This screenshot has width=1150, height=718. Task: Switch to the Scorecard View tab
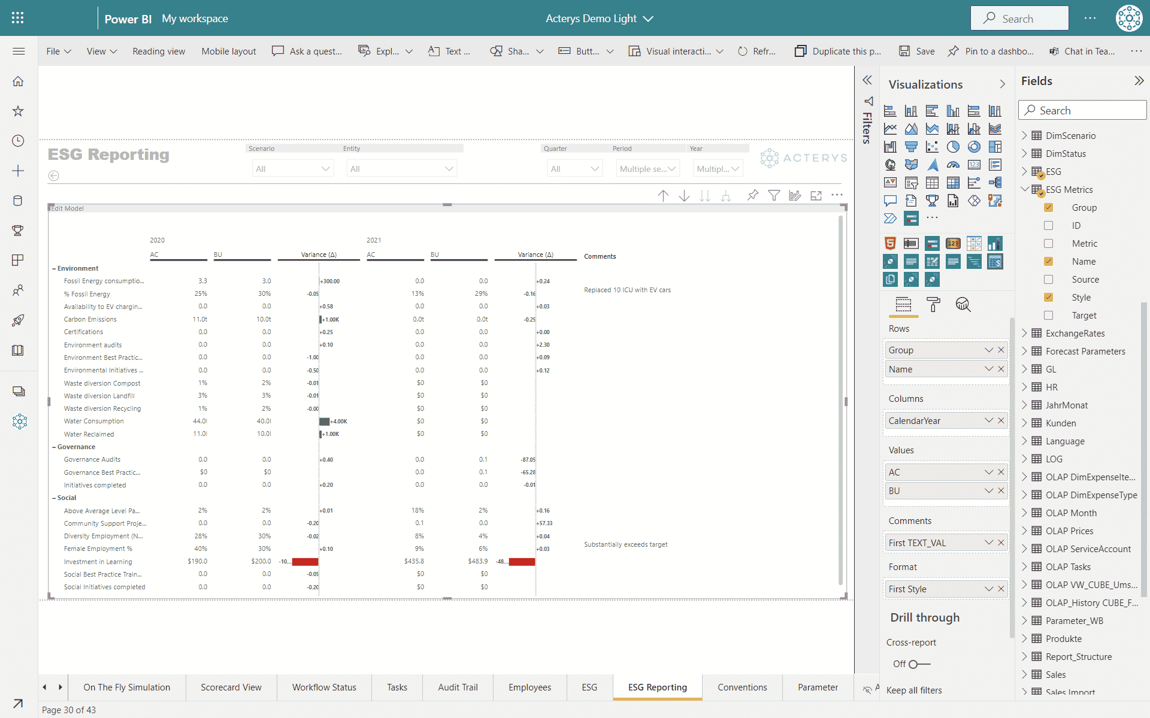point(231,687)
